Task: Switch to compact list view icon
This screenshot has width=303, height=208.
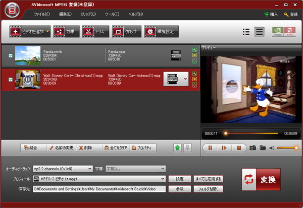Action: pyautogui.click(x=246, y=32)
